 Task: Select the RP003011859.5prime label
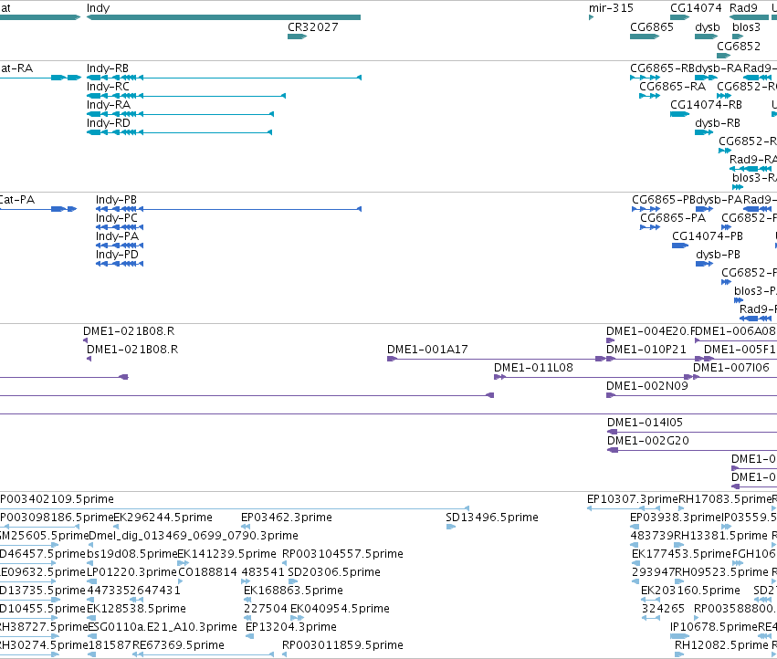click(342, 645)
